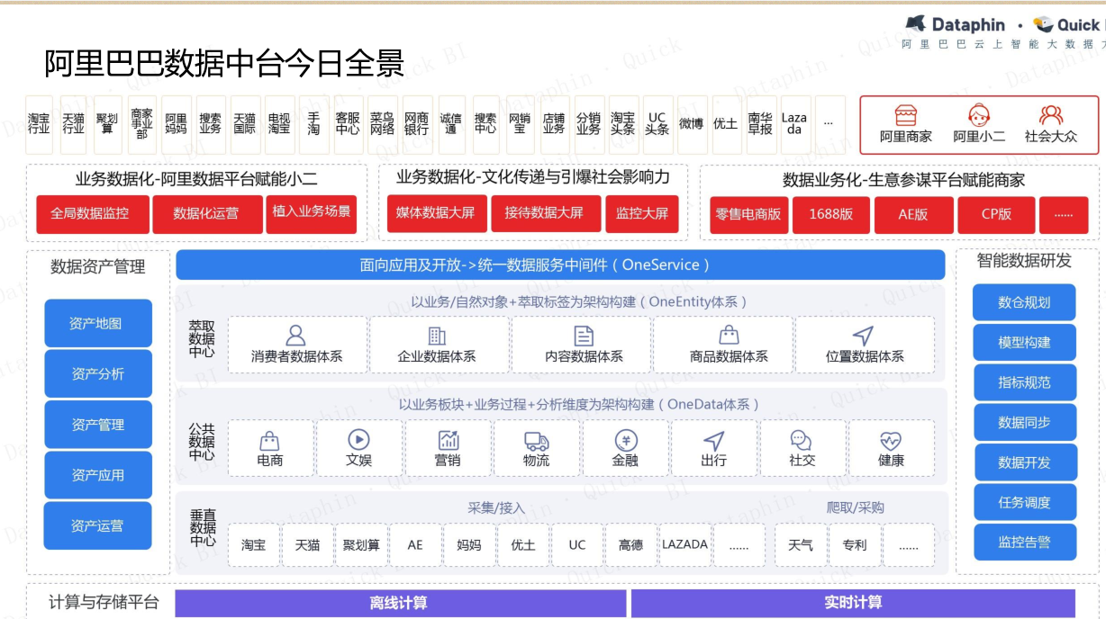Open the 资产分析 blue button
1106x619 pixels.
pyautogui.click(x=98, y=373)
